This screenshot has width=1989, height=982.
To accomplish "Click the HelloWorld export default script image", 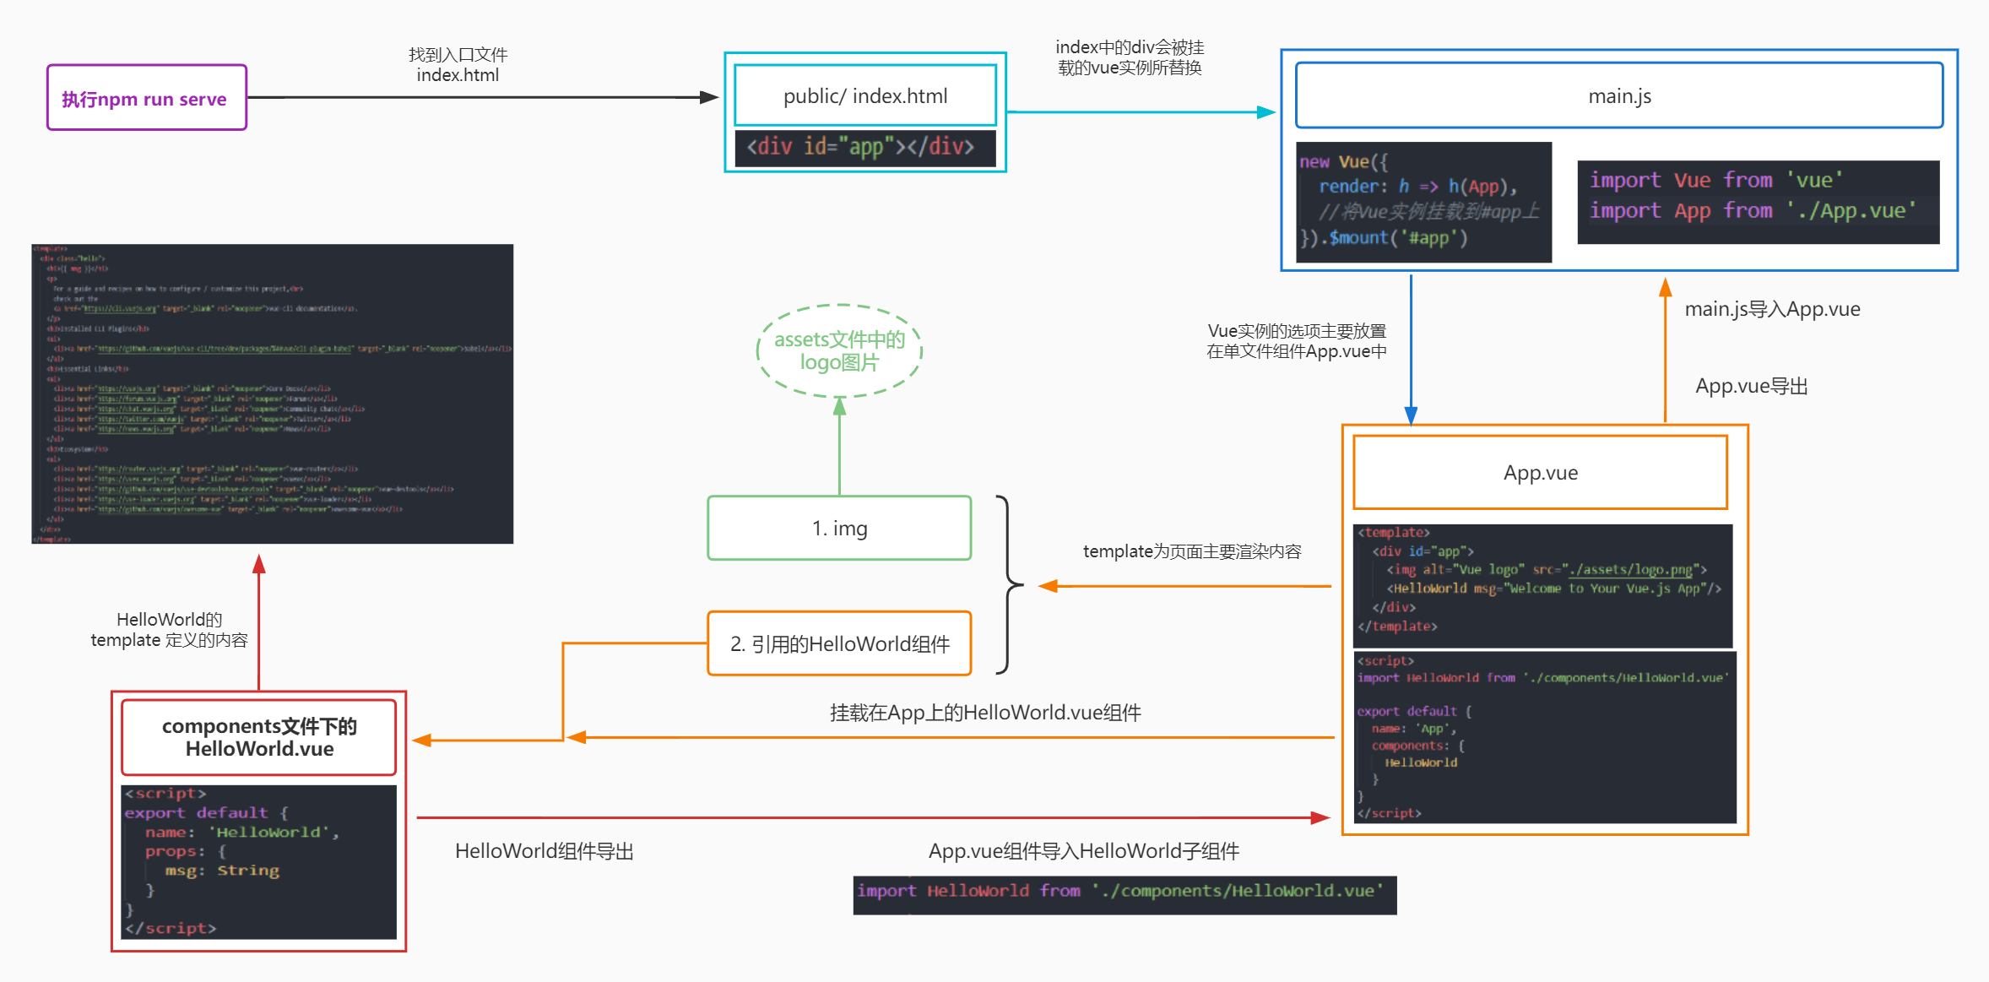I will coord(259,861).
